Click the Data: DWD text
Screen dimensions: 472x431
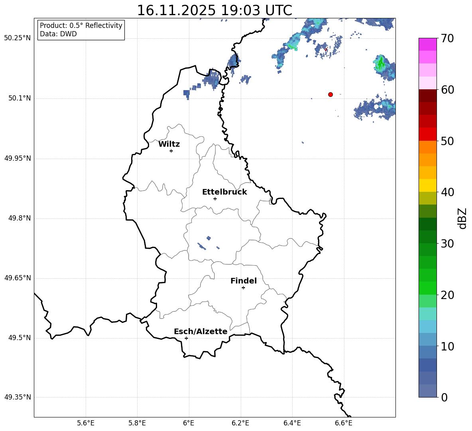point(58,34)
